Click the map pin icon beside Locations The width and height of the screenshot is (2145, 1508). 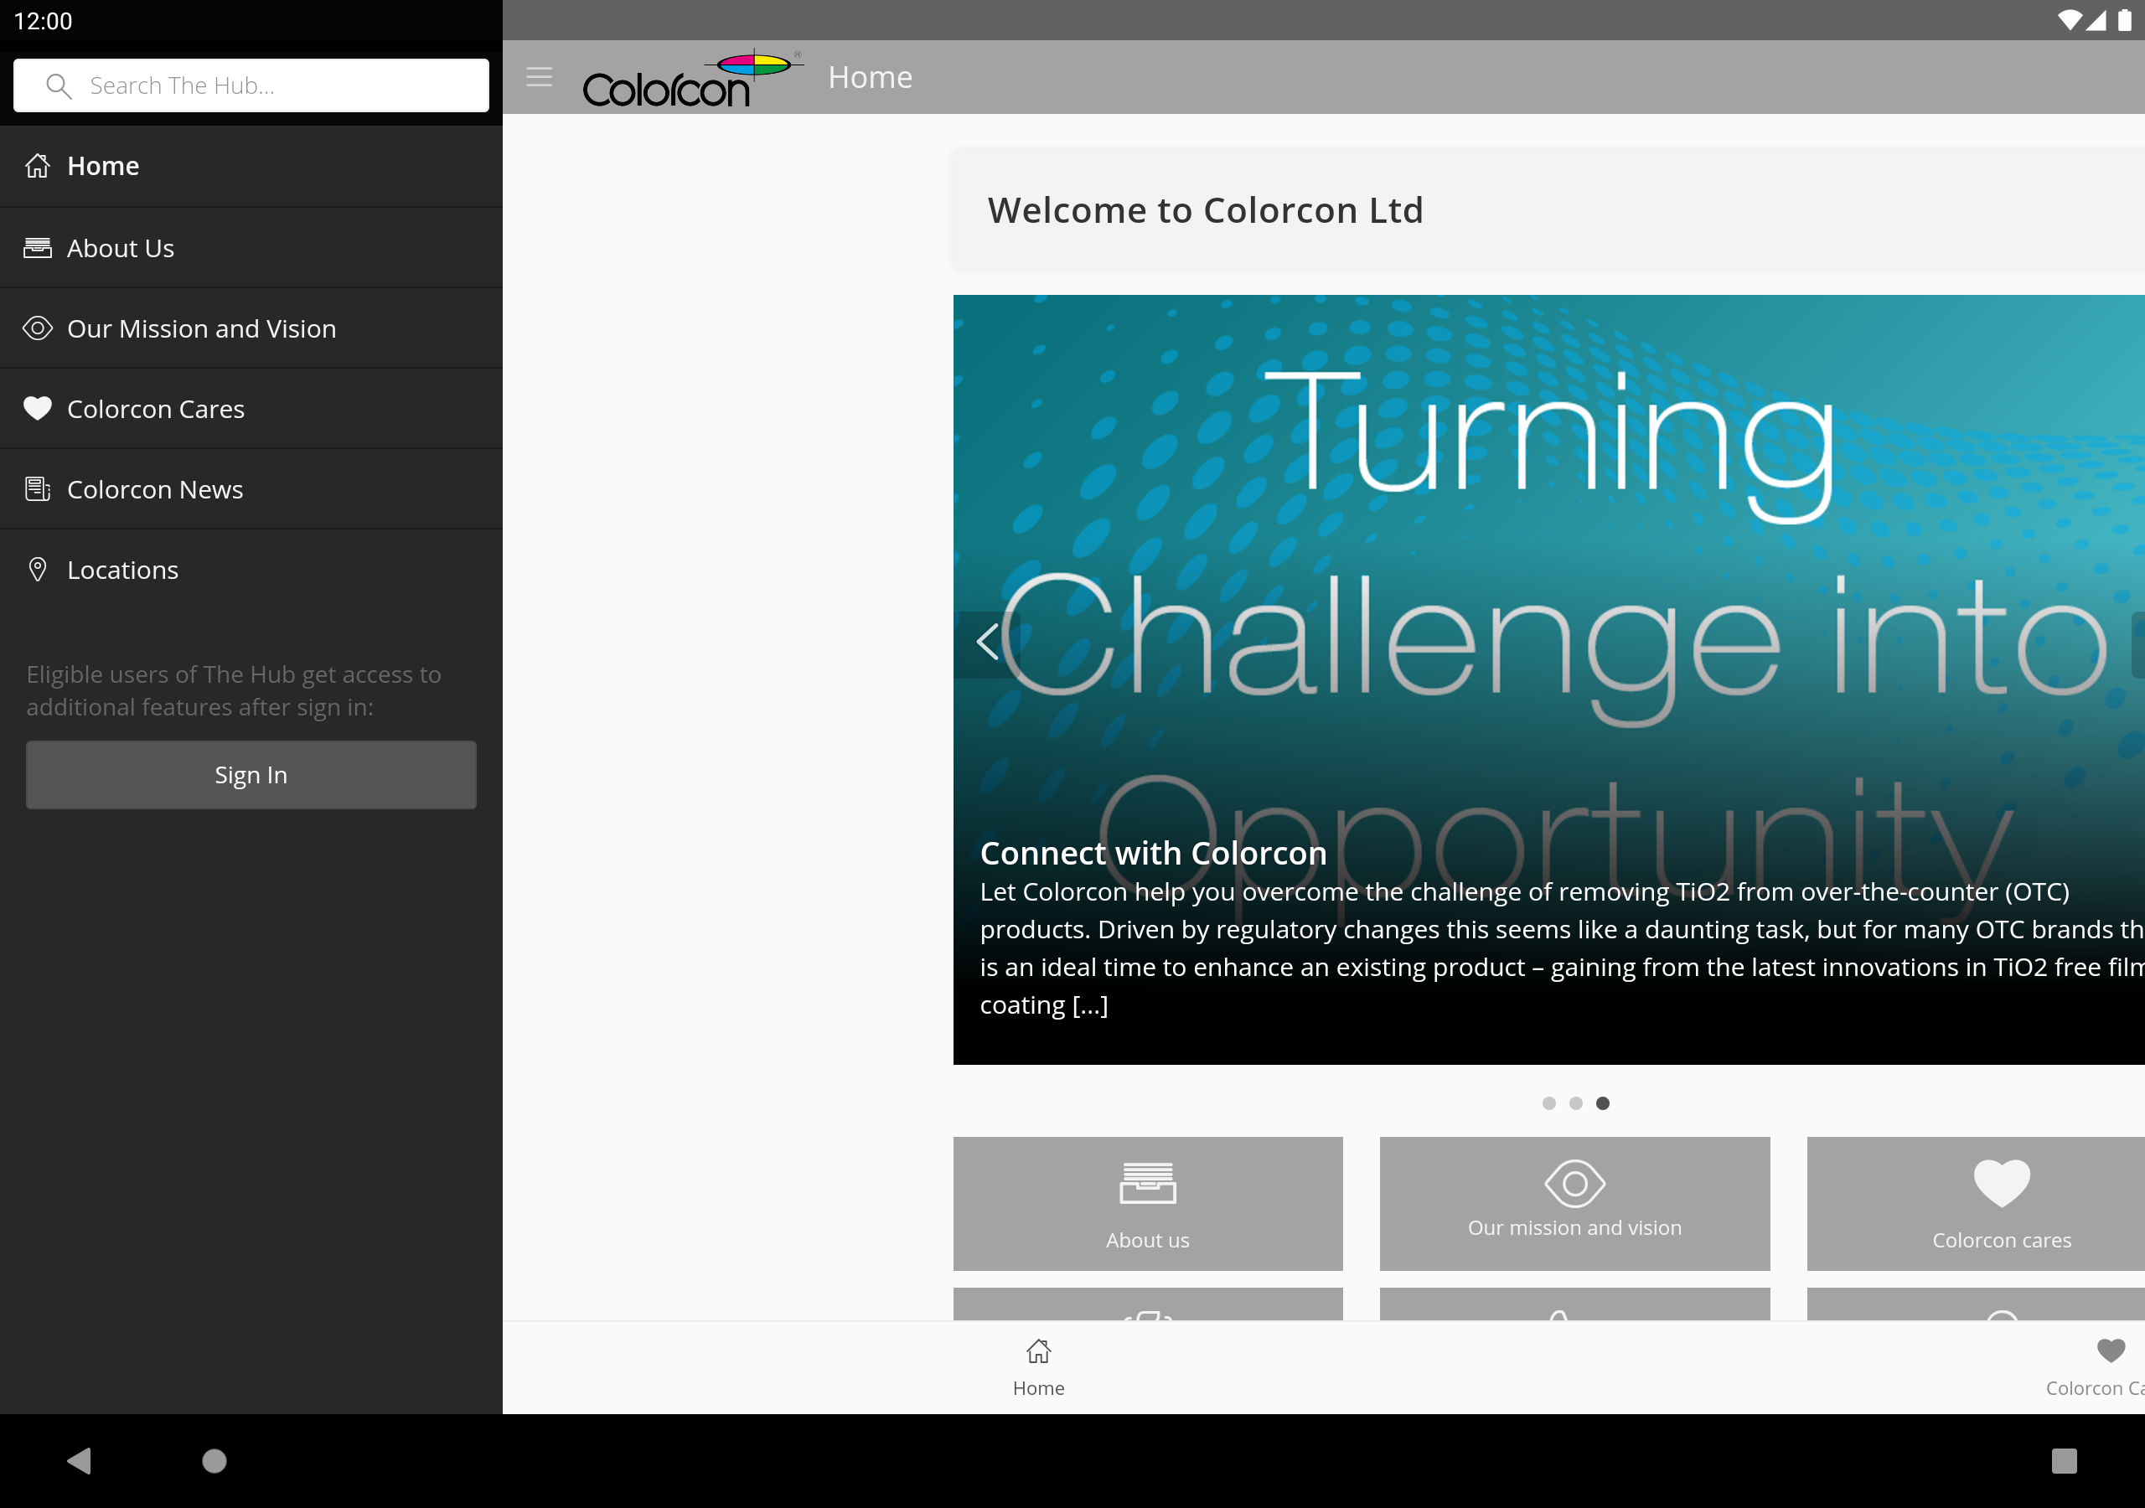[38, 569]
